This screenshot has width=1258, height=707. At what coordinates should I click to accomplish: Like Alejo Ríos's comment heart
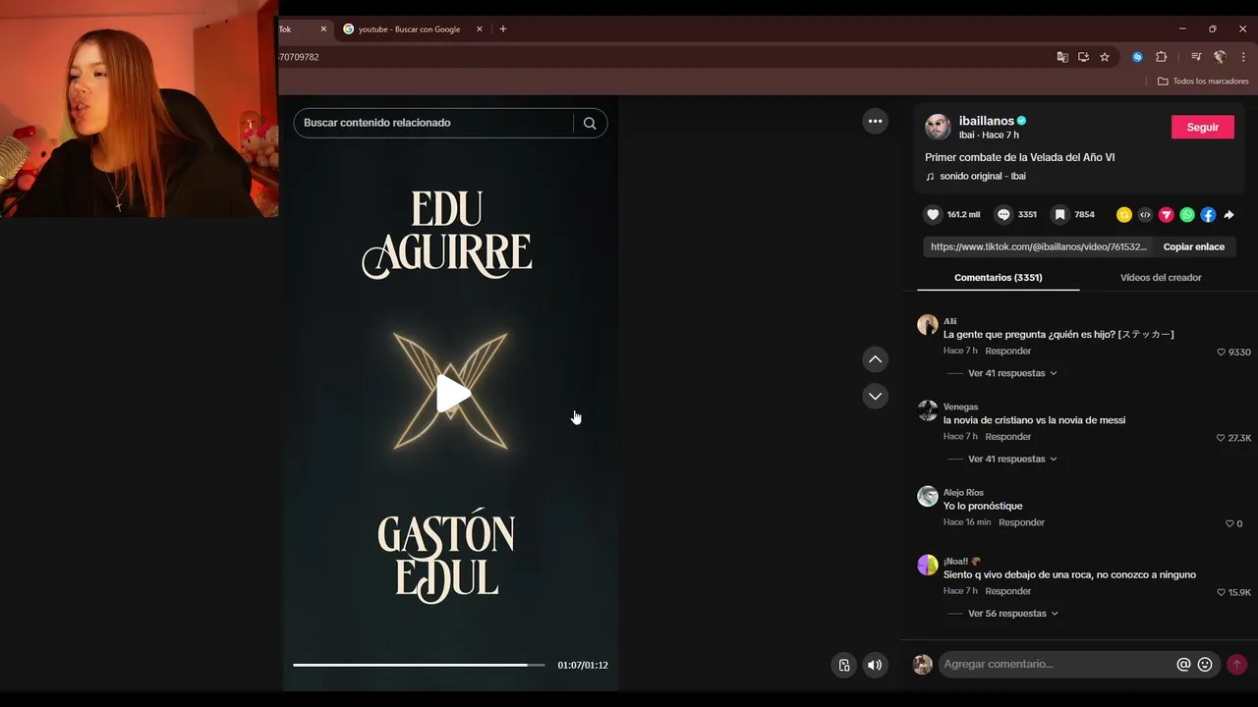click(x=1229, y=523)
